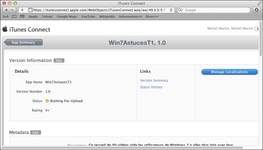
Task: Click the site favicon in address bar
Action: click(30, 10)
